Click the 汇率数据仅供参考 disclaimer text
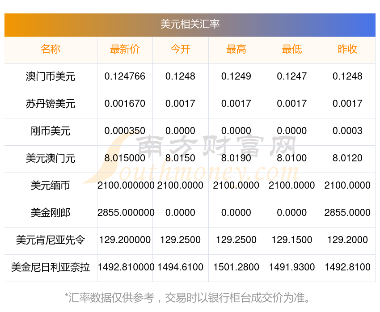The image size is (380, 312). (187, 298)
